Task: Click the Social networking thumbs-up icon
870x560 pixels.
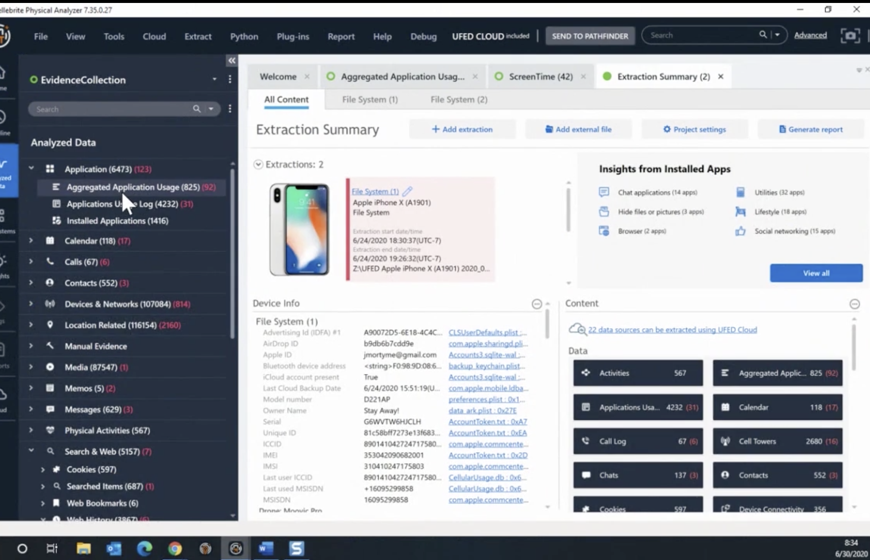Action: click(740, 231)
